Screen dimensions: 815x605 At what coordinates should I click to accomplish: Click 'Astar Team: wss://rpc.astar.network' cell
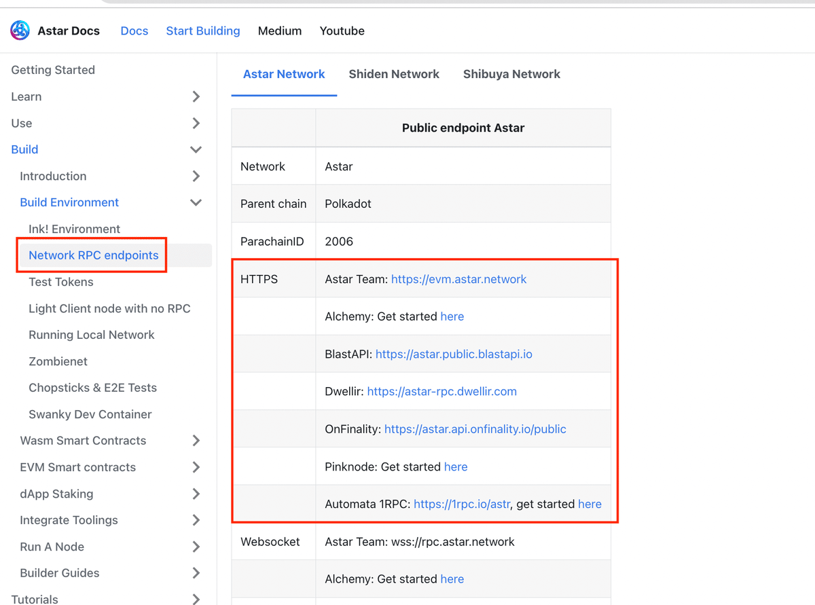pyautogui.click(x=463, y=542)
